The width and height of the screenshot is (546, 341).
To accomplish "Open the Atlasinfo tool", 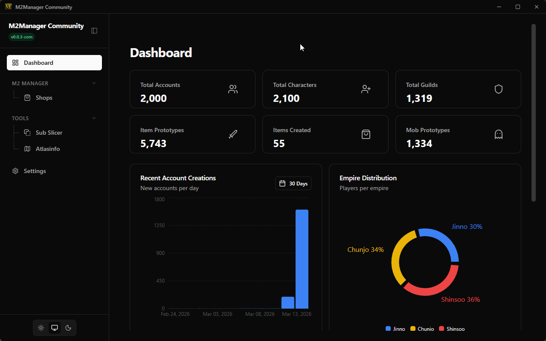I will pos(47,149).
